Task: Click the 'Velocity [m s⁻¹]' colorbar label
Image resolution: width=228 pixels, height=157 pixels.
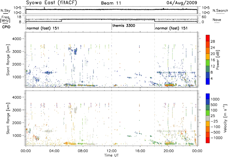Action: (225, 118)
